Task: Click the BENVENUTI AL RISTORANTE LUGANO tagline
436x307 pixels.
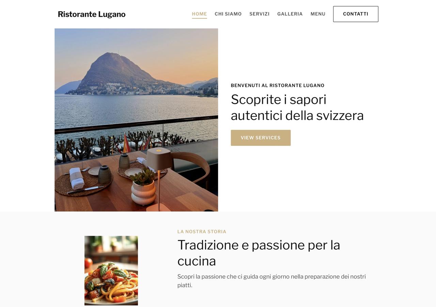Action: [x=278, y=86]
